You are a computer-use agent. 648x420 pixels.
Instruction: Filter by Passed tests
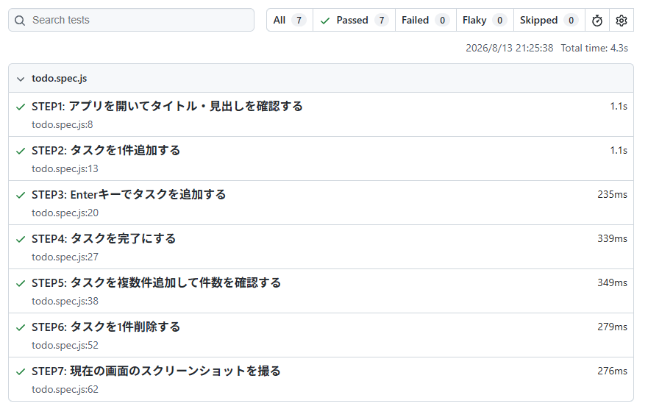tap(355, 21)
